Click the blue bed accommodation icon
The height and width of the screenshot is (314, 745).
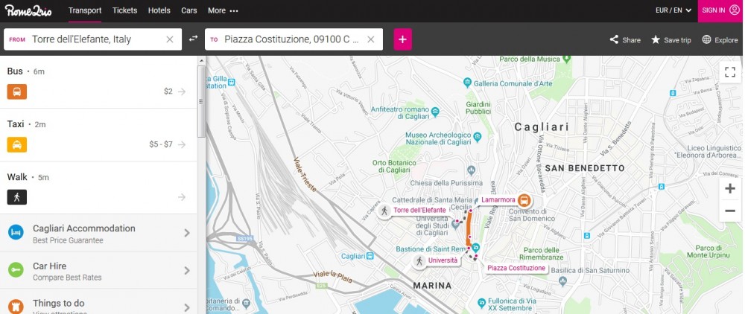(16, 232)
